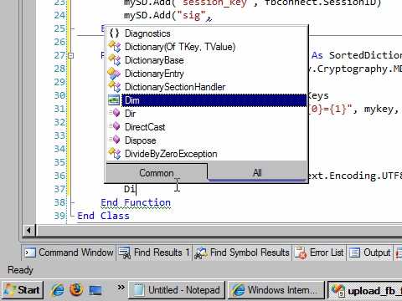Open the Command Window tab
This screenshot has width=402, height=301.
tap(70, 253)
